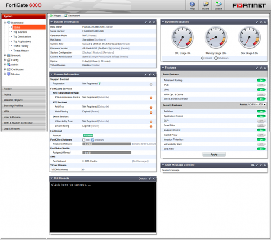Open the Firewall Objects menu section
The image size is (271, 240).
(x=23, y=100)
